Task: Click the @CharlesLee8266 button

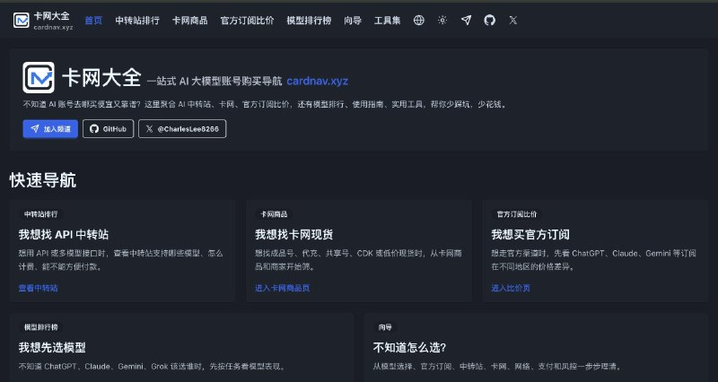Action: click(x=182, y=129)
